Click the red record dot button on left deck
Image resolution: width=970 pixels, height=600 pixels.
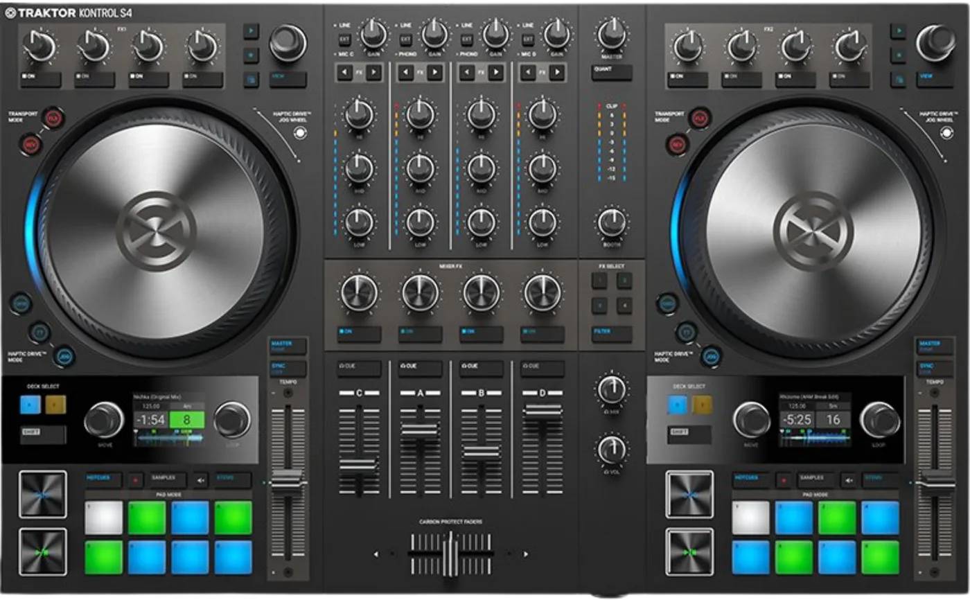136,479
